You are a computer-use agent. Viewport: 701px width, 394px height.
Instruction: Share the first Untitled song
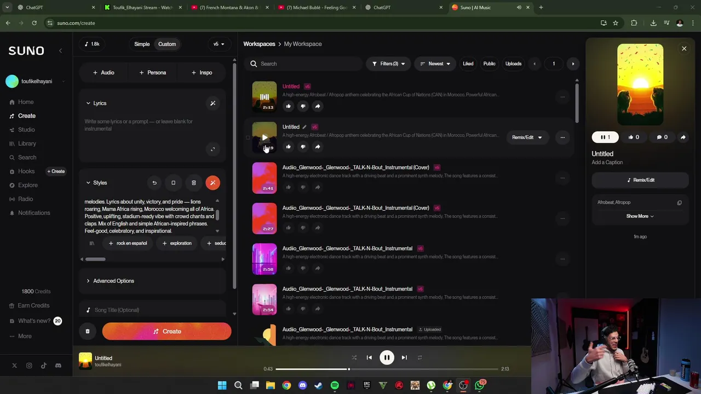[x=318, y=106]
